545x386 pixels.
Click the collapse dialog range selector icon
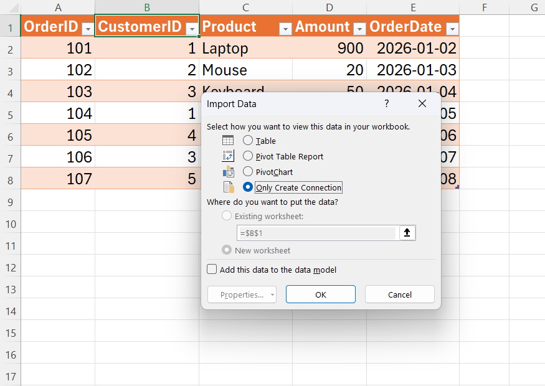(407, 233)
